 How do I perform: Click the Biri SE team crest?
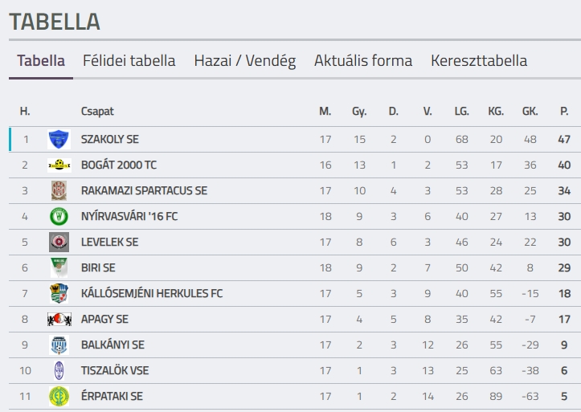[59, 267]
